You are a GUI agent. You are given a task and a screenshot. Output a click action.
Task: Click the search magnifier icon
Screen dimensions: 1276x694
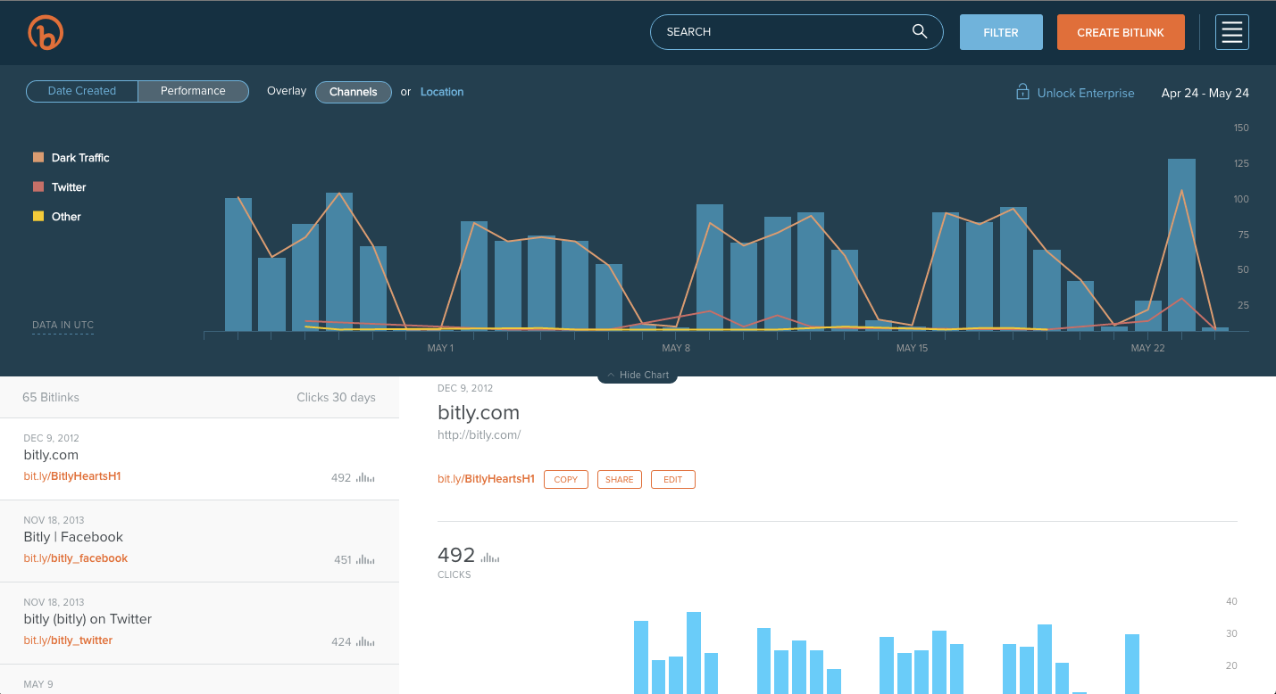point(920,31)
